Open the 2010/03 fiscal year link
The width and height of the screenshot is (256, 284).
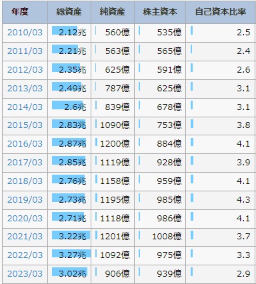[25, 33]
